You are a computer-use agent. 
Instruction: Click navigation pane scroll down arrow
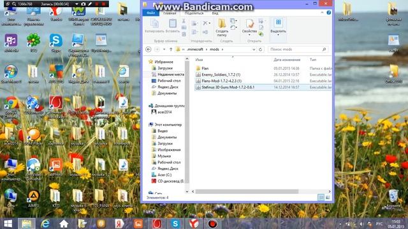(187, 191)
